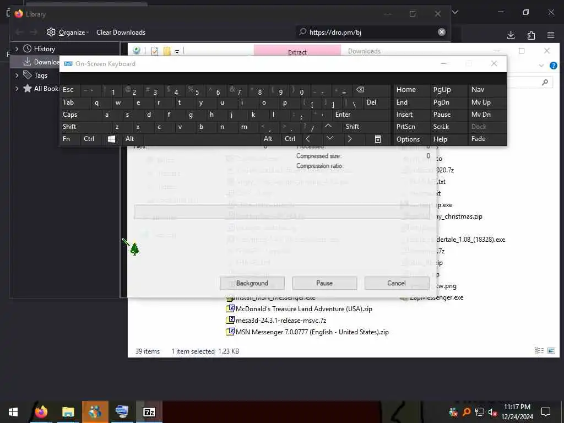Cancel the extraction progress dialog

tap(397, 284)
